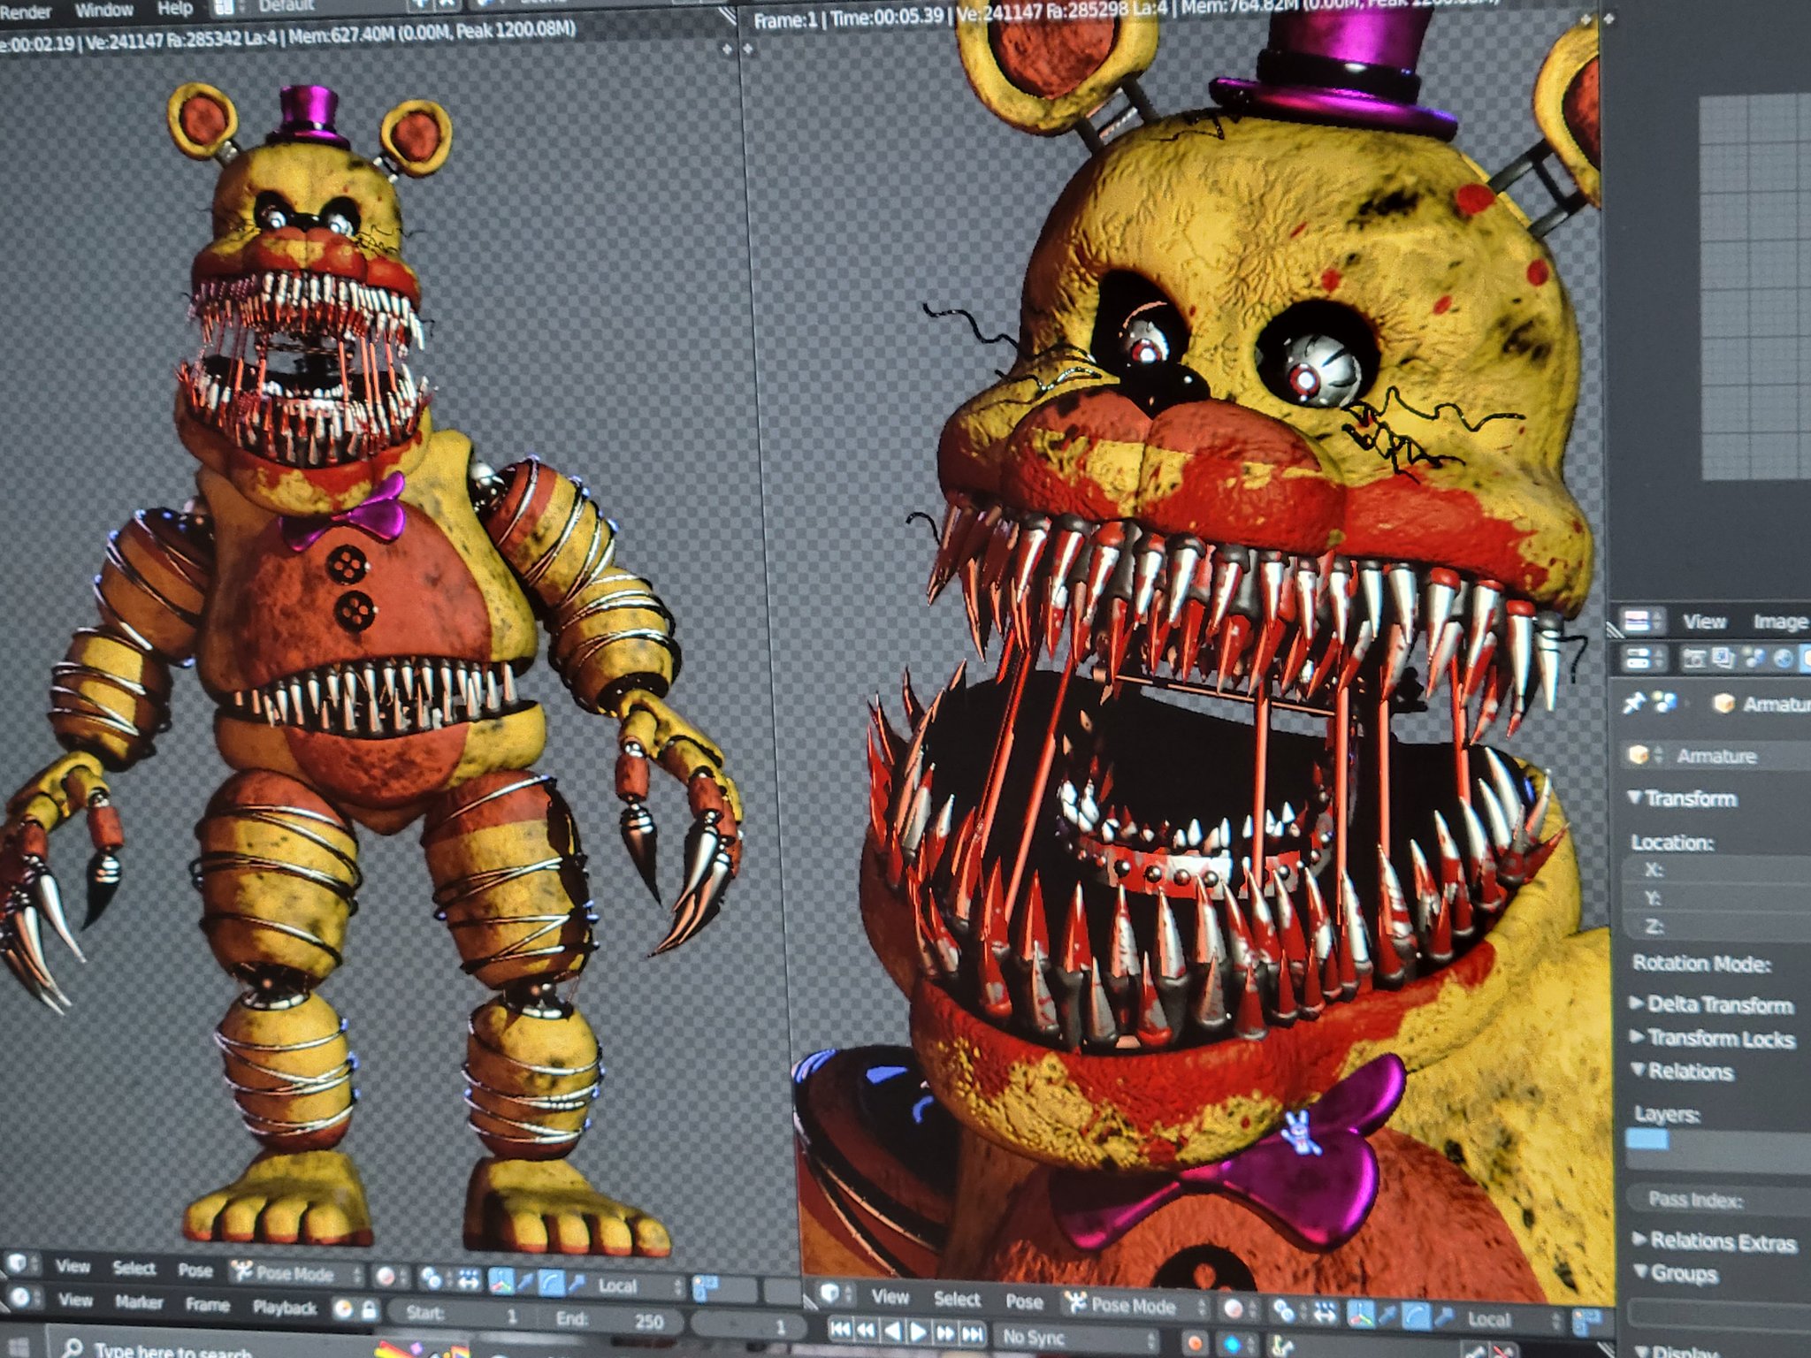Open timeline View menu

coord(75,1300)
